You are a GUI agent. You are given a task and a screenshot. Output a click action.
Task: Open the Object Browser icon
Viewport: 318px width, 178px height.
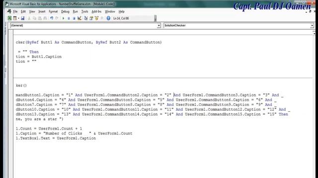96,18
